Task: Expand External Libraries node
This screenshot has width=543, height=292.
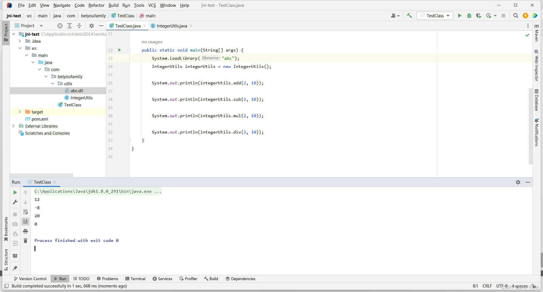Action: click(14, 126)
